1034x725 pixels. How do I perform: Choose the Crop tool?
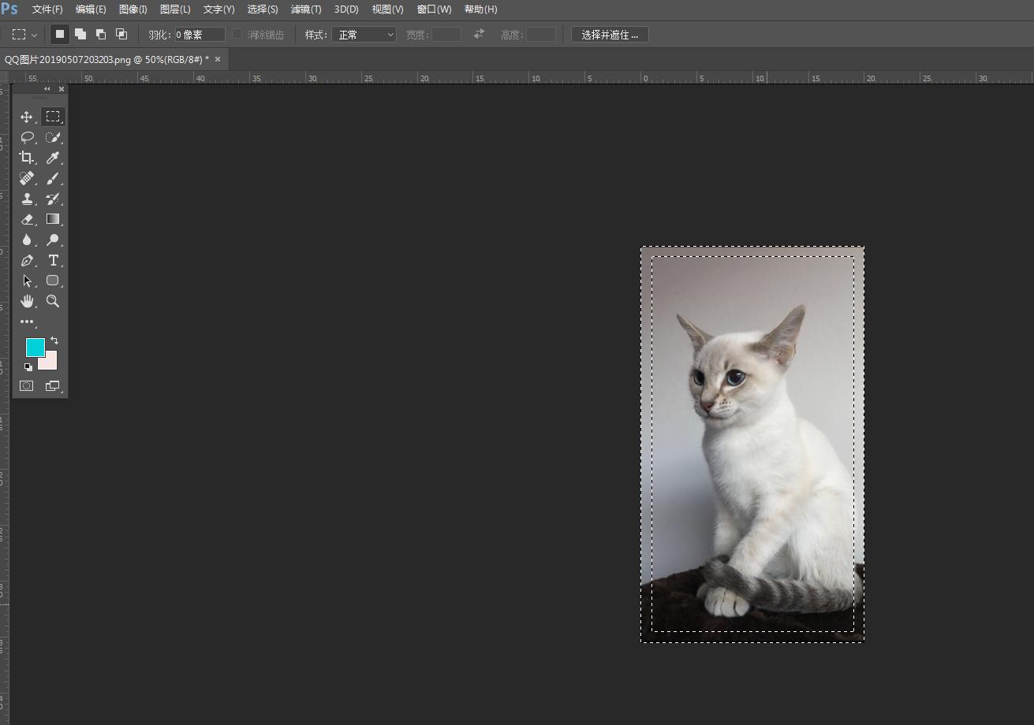(27, 158)
